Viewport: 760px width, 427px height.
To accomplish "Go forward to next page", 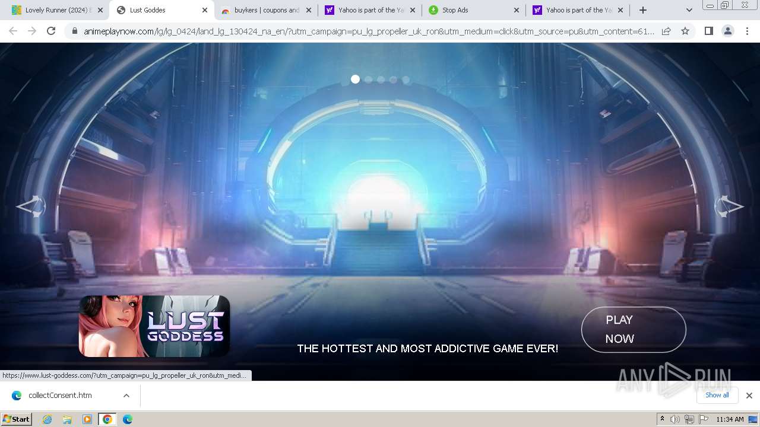I will (x=32, y=31).
